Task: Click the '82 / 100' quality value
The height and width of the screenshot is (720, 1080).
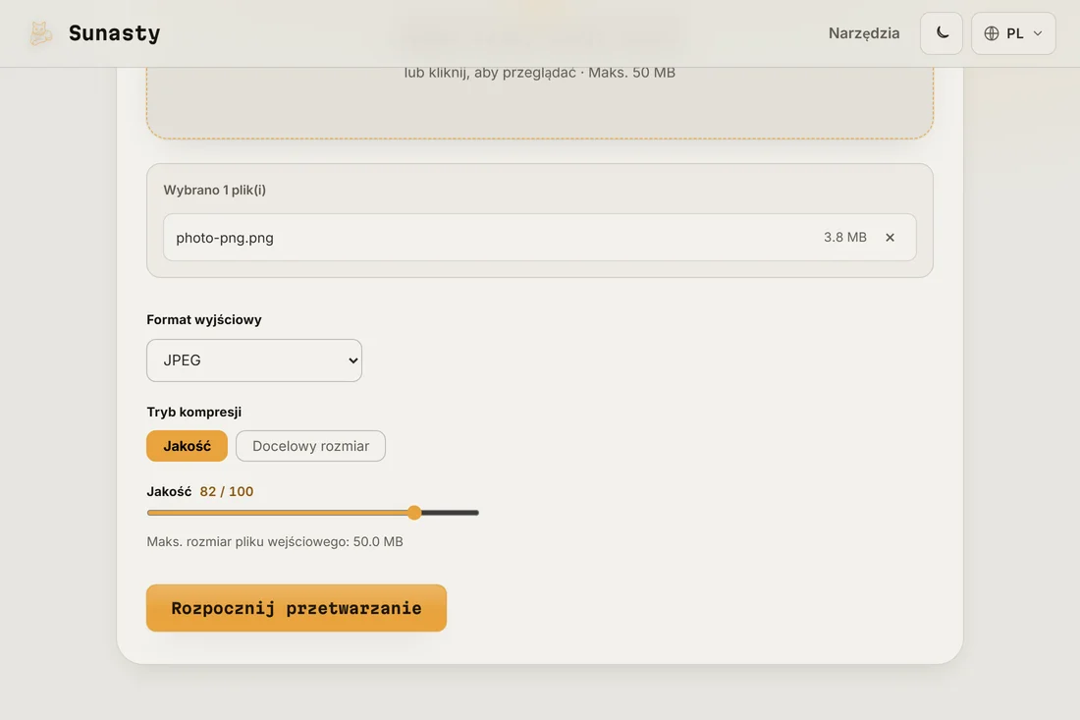Action: point(227,491)
